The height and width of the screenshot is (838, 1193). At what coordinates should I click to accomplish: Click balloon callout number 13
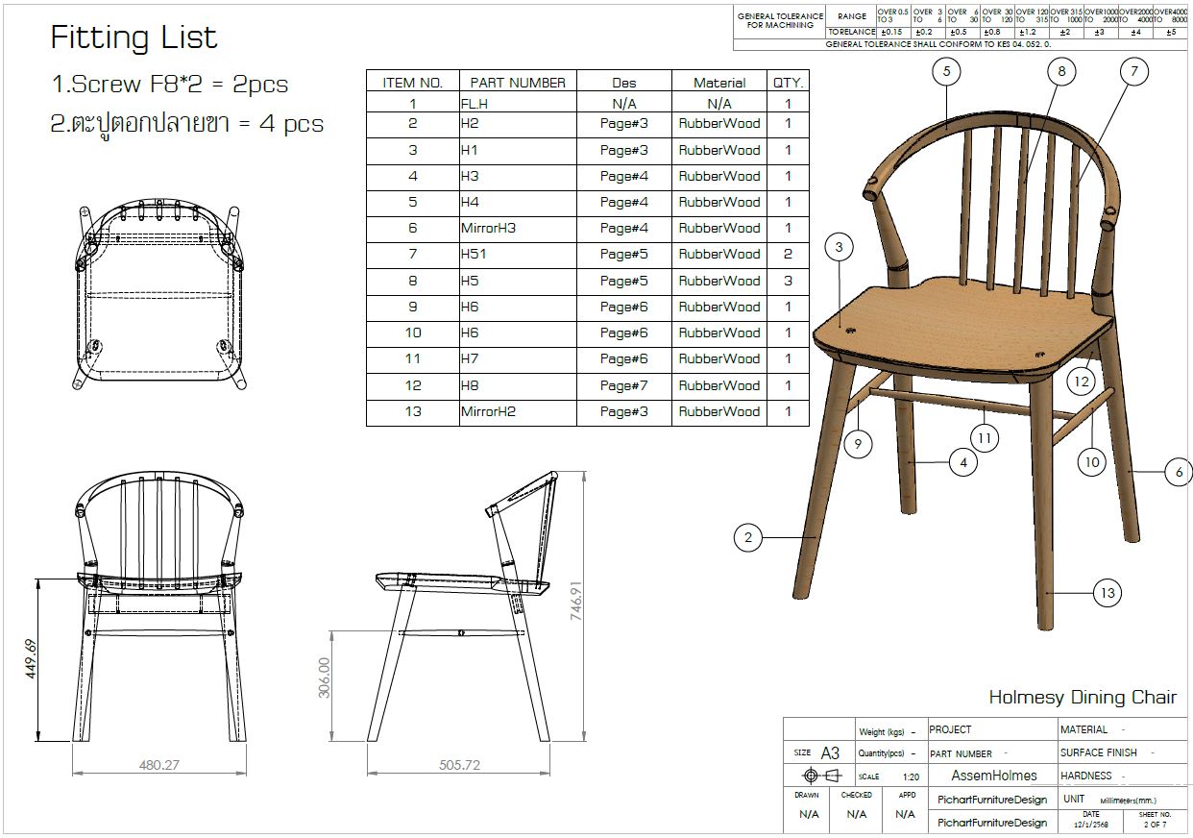click(1108, 593)
